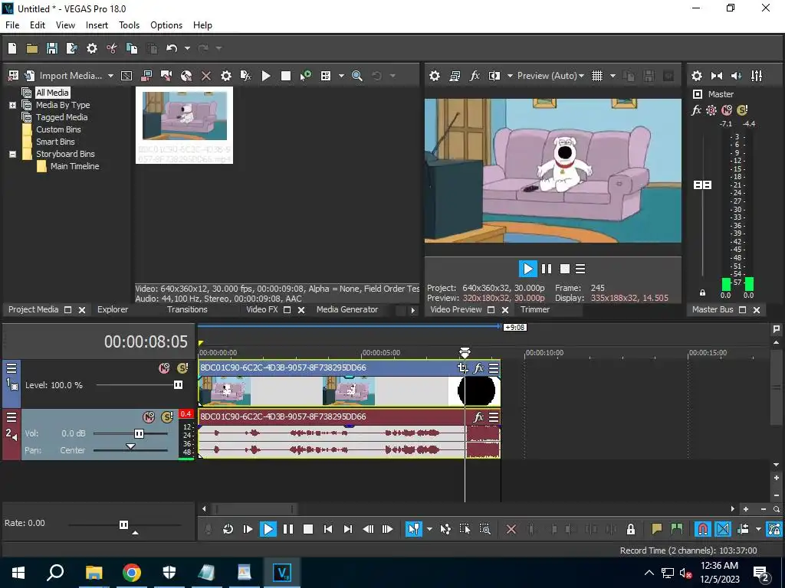Create a new project from main toolbar
Screen dimensions: 785x588
12,48
